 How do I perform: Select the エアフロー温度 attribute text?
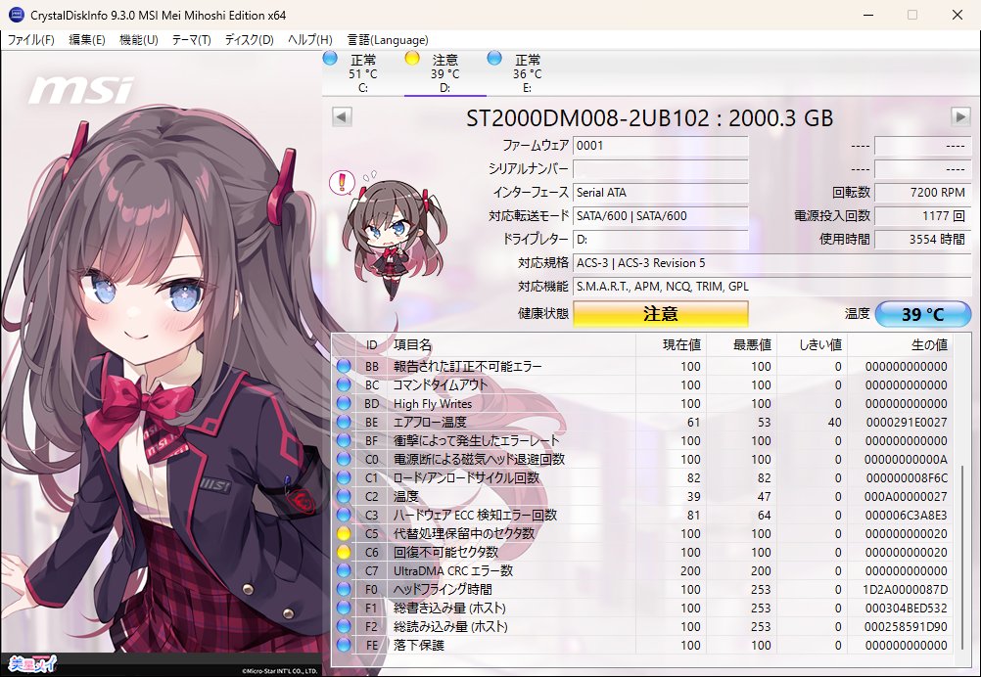click(x=430, y=422)
